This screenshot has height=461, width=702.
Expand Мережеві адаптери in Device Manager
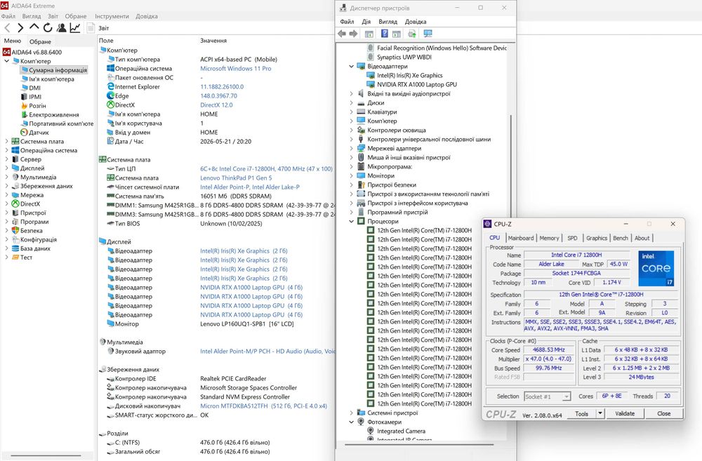pyautogui.click(x=352, y=148)
